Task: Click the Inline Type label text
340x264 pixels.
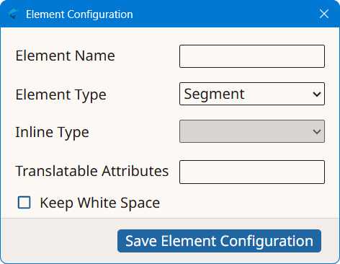Action: tap(53, 132)
